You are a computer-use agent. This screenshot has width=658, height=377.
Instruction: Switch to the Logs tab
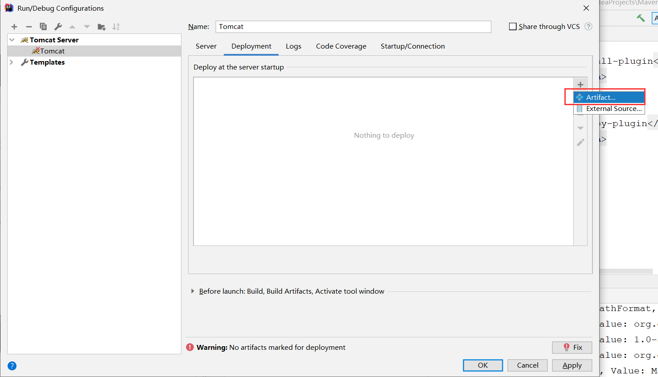[293, 46]
